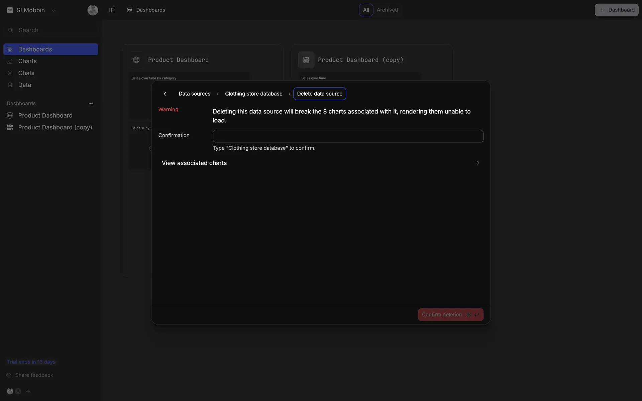Image resolution: width=642 pixels, height=401 pixels.
Task: Open Data section in sidebar
Action: pyautogui.click(x=24, y=85)
